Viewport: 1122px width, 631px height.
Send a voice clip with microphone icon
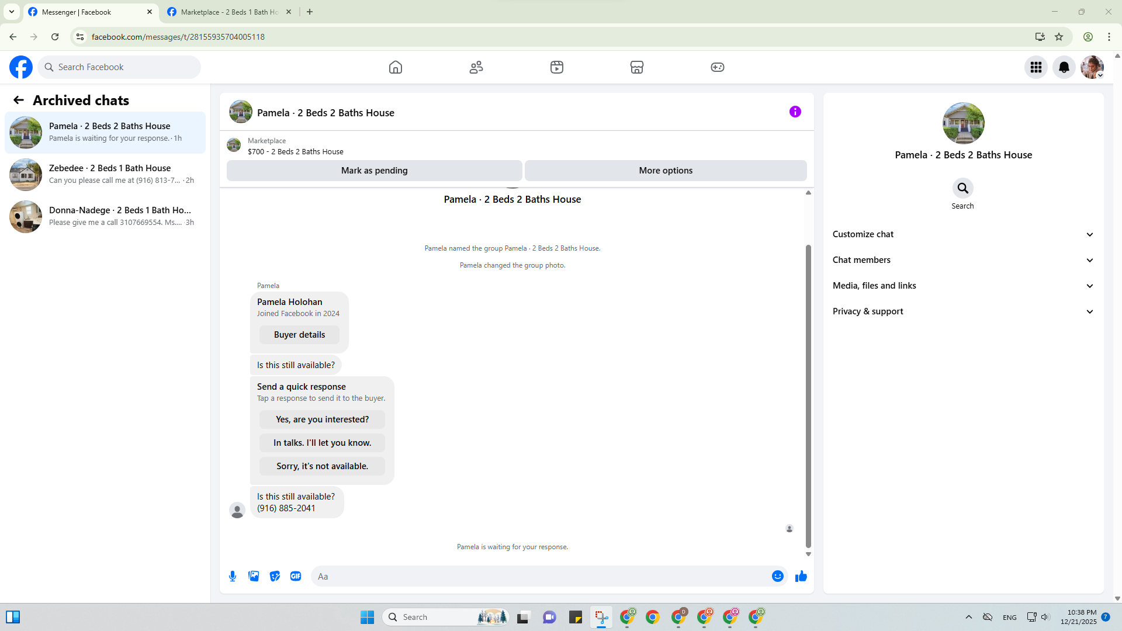click(233, 576)
